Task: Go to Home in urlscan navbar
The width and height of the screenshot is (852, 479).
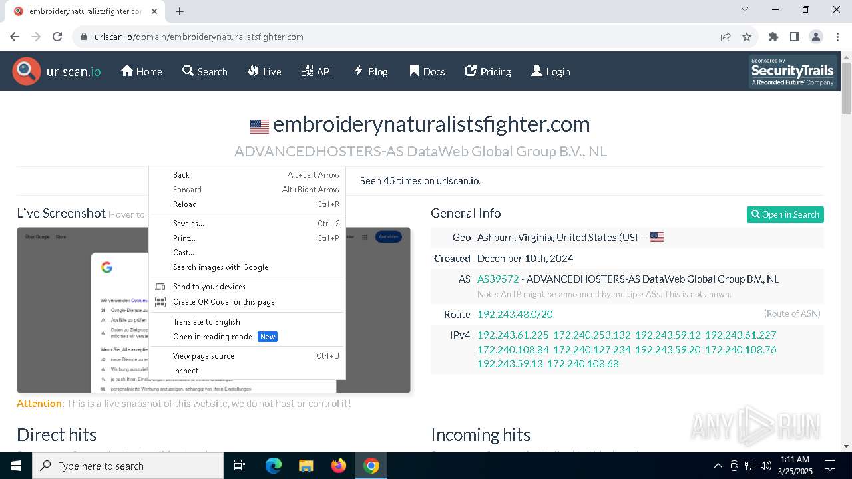Action: 142,71
